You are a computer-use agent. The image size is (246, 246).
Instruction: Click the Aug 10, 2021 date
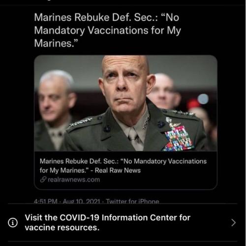click(x=81, y=201)
